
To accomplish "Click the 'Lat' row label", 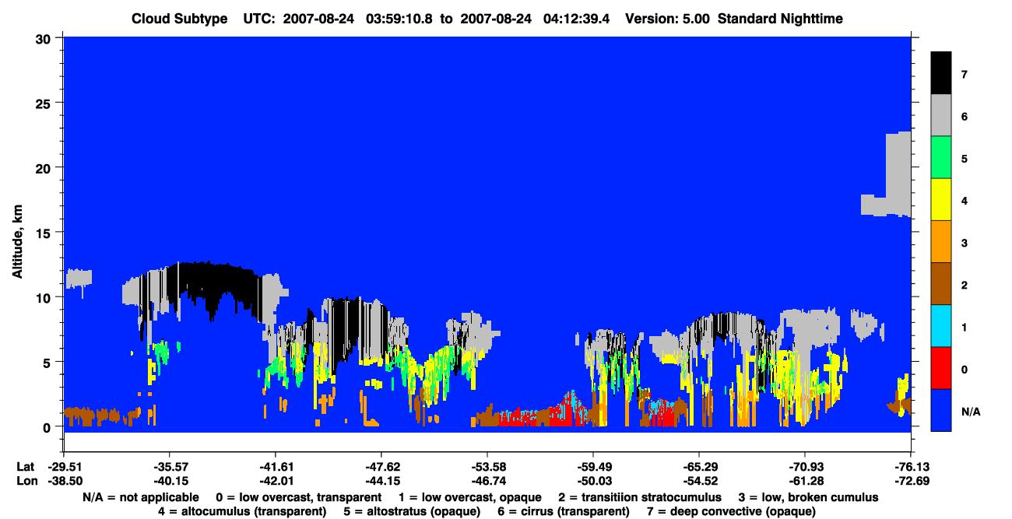I will pyautogui.click(x=26, y=467).
